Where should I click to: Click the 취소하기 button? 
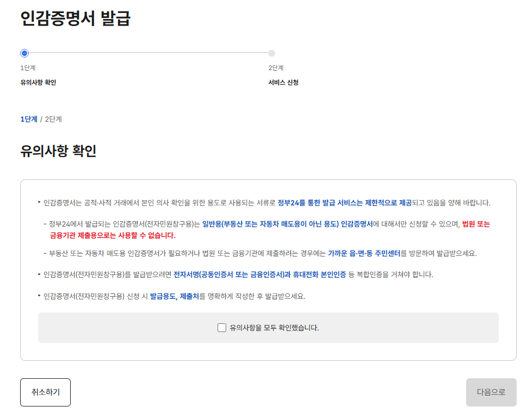pyautogui.click(x=45, y=392)
